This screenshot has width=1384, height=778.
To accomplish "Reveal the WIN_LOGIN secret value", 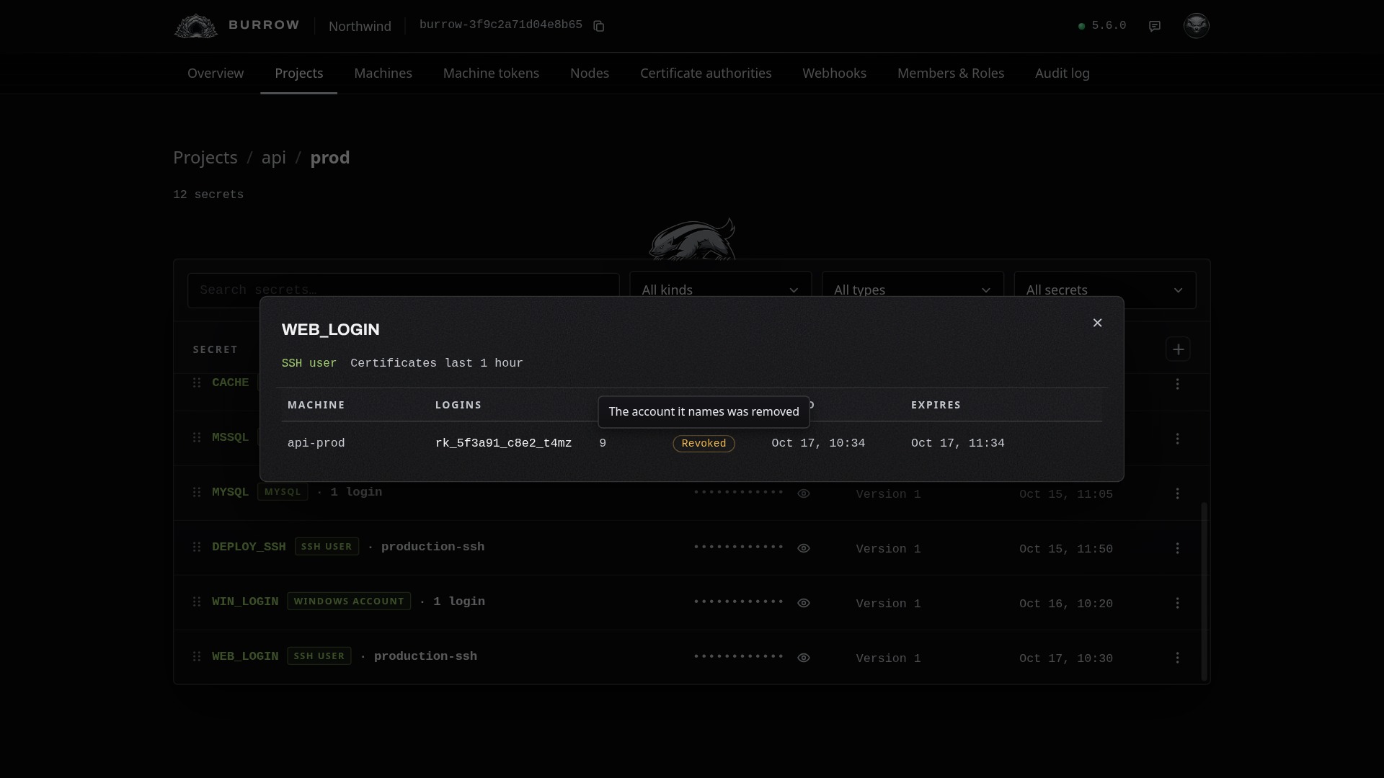I will (804, 603).
